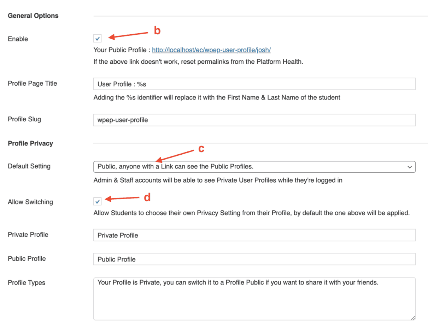428x327 pixels.
Task: Select the Public Profile text input
Action: tap(254, 259)
